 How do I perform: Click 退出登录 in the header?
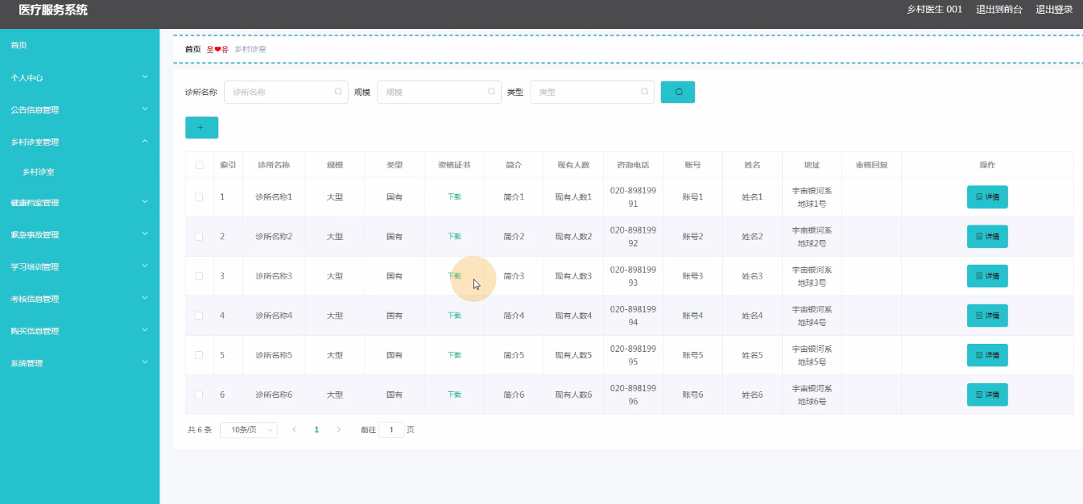coord(1053,10)
